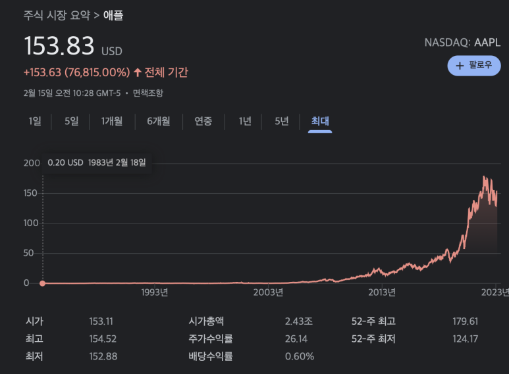Open the 면책조항 disclaimer link

(148, 93)
